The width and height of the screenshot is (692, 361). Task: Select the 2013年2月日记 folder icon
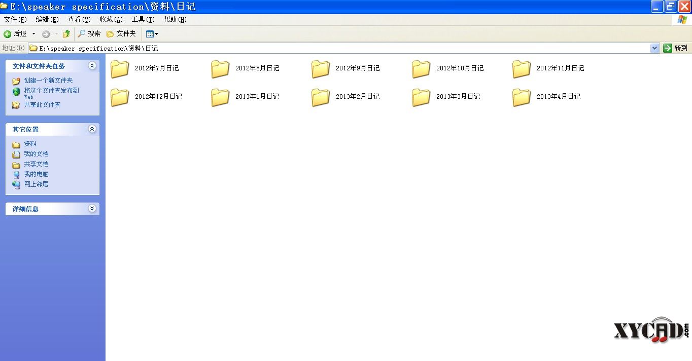pos(321,97)
